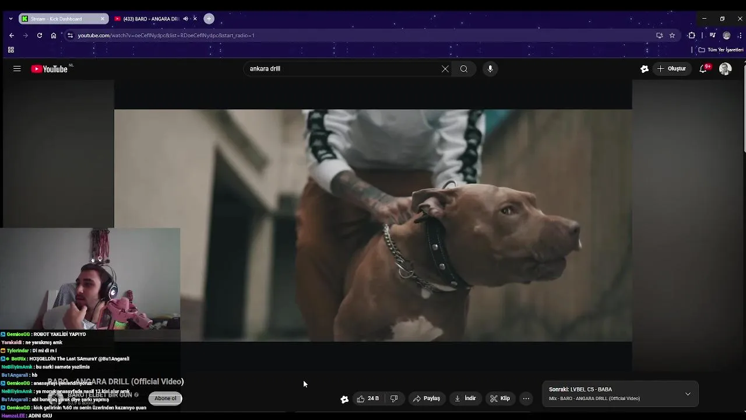Reload the current page
This screenshot has width=746, height=420.
pyautogui.click(x=39, y=36)
